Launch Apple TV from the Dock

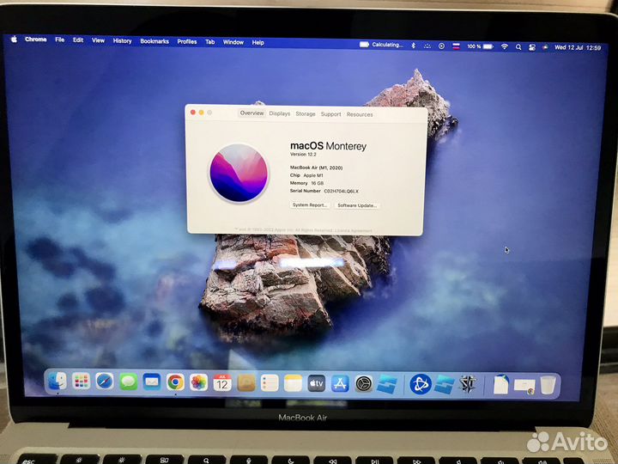point(317,383)
